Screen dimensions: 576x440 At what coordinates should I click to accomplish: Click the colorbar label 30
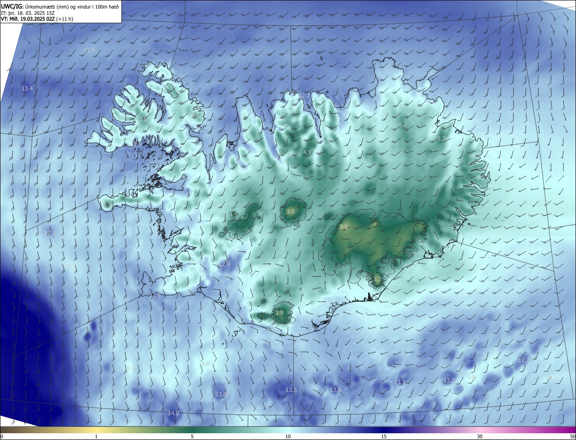(x=480, y=436)
